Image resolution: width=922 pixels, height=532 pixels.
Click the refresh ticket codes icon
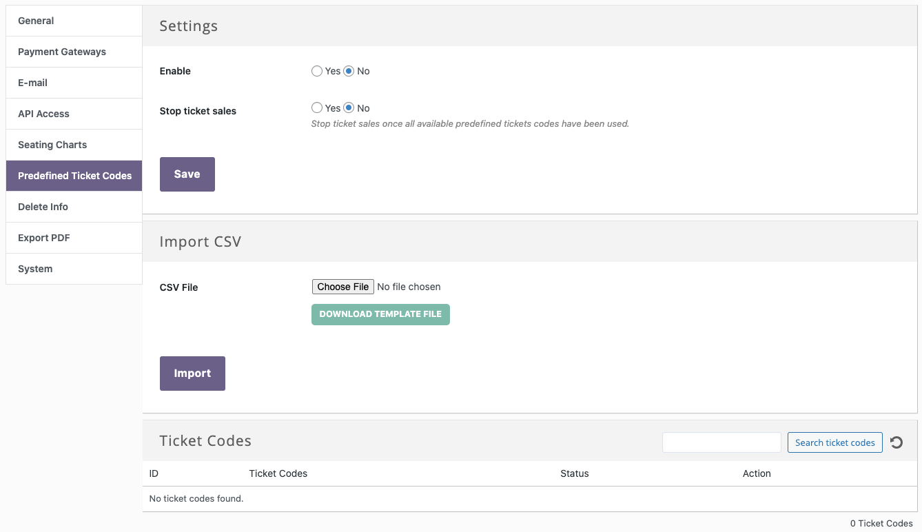pos(896,442)
